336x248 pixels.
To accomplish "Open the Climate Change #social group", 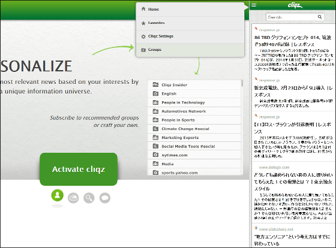I will (194, 129).
